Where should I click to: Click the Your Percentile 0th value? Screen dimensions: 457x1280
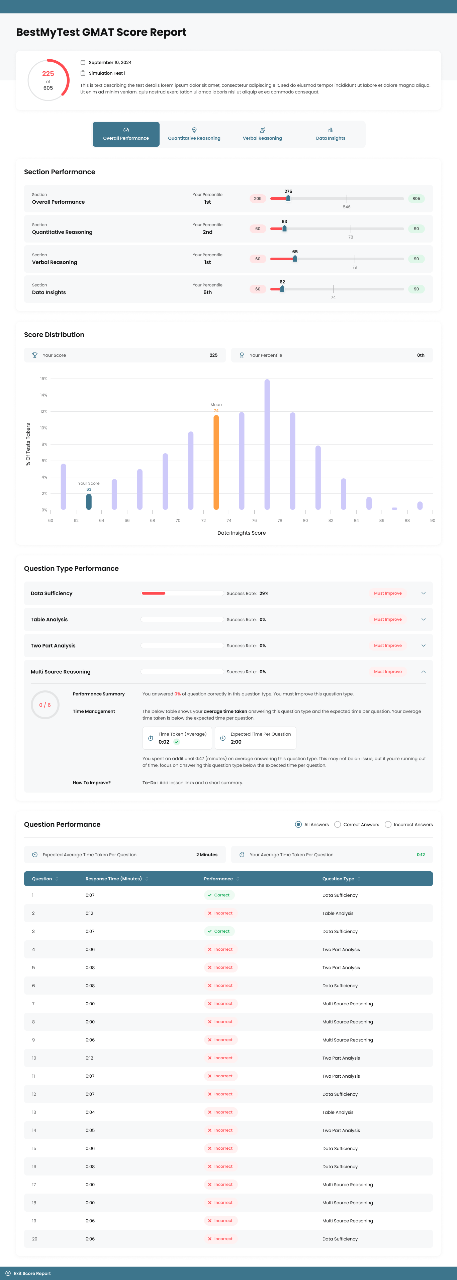(x=420, y=355)
